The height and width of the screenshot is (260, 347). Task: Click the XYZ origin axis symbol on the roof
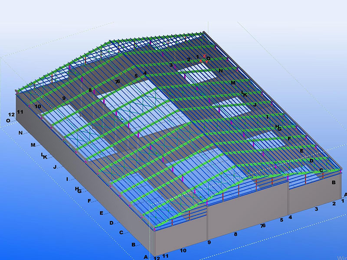(205, 58)
